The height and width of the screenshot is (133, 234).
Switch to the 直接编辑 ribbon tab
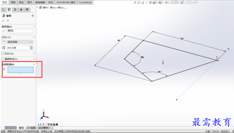pos(40,2)
